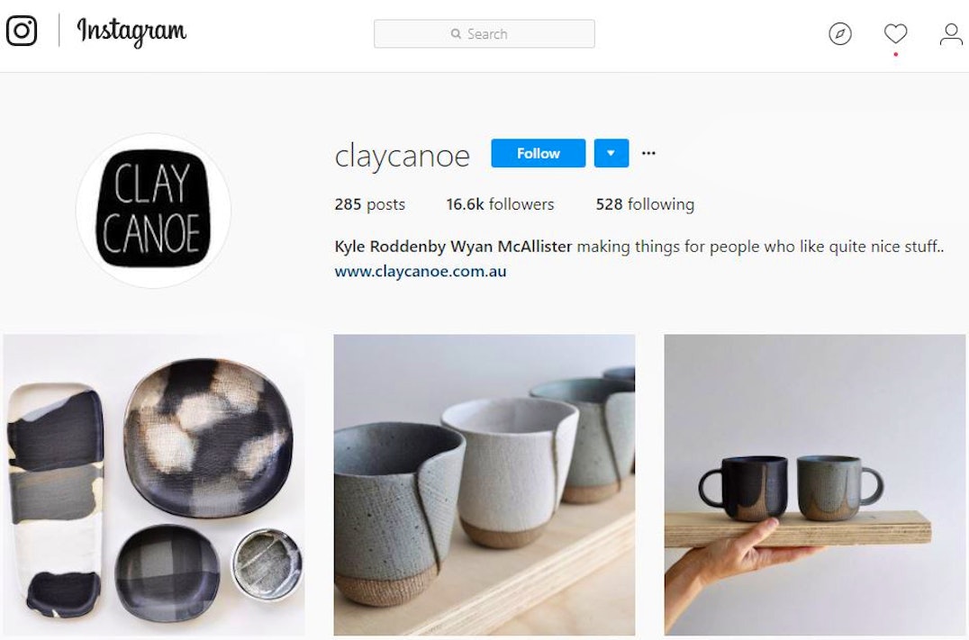Click the claycanoe username heading
The width and height of the screenshot is (969, 640).
[x=403, y=156]
